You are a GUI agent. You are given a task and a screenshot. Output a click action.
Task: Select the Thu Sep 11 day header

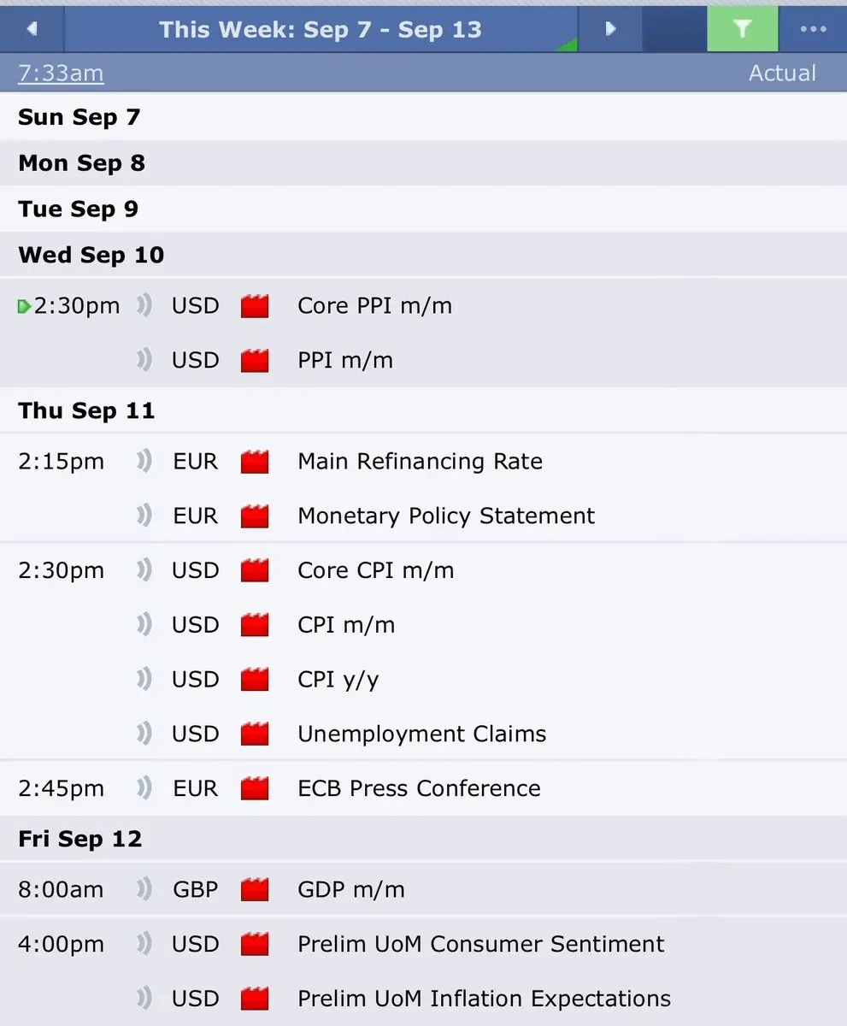click(x=423, y=410)
